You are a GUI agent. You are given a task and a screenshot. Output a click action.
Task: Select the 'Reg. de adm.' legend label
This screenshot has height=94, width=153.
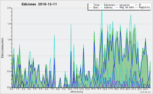[x=127, y=7]
